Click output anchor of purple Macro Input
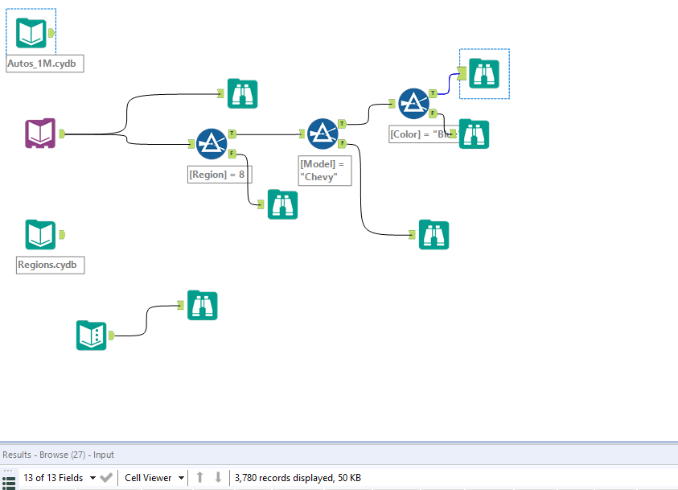This screenshot has height=490, width=678. (62, 134)
